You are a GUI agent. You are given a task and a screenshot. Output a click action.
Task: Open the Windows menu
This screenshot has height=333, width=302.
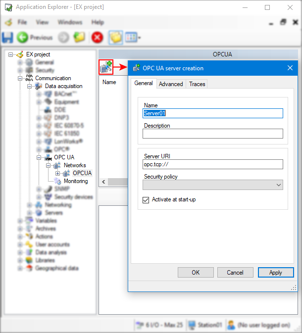point(70,22)
